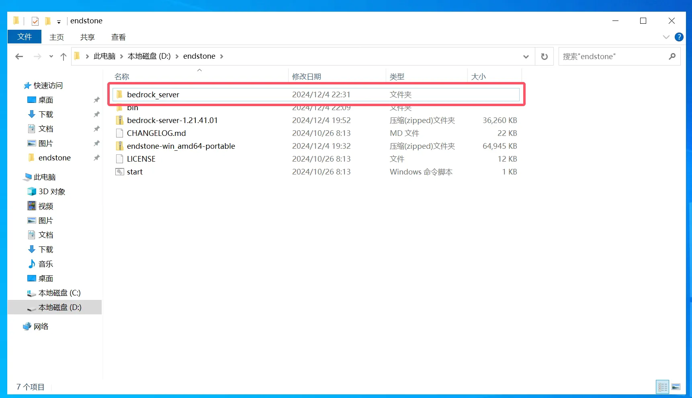
Task: Switch to details view layout icon
Action: (x=662, y=387)
